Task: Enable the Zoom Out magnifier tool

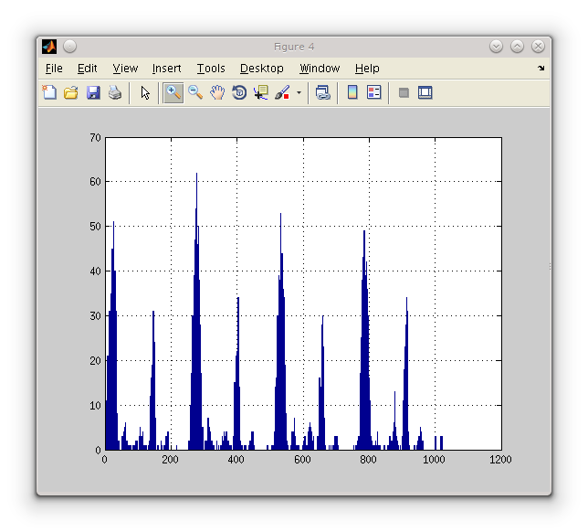Action: pos(195,92)
